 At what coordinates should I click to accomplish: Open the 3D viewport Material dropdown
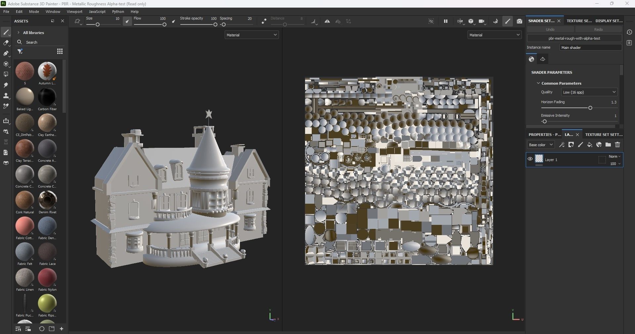pyautogui.click(x=251, y=35)
